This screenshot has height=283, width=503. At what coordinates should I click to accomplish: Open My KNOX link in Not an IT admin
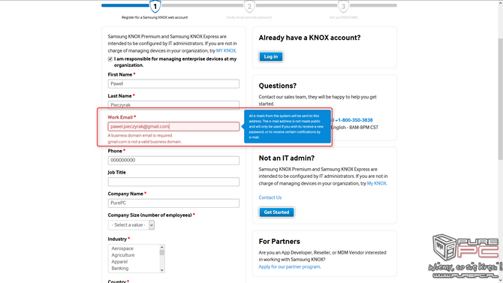377,183
